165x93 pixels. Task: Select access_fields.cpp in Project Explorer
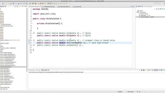[5, 87]
